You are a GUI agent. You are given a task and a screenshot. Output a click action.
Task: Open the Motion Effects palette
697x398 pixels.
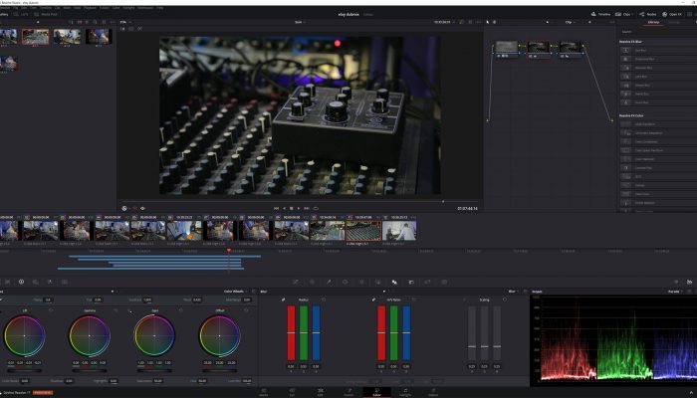click(65, 282)
